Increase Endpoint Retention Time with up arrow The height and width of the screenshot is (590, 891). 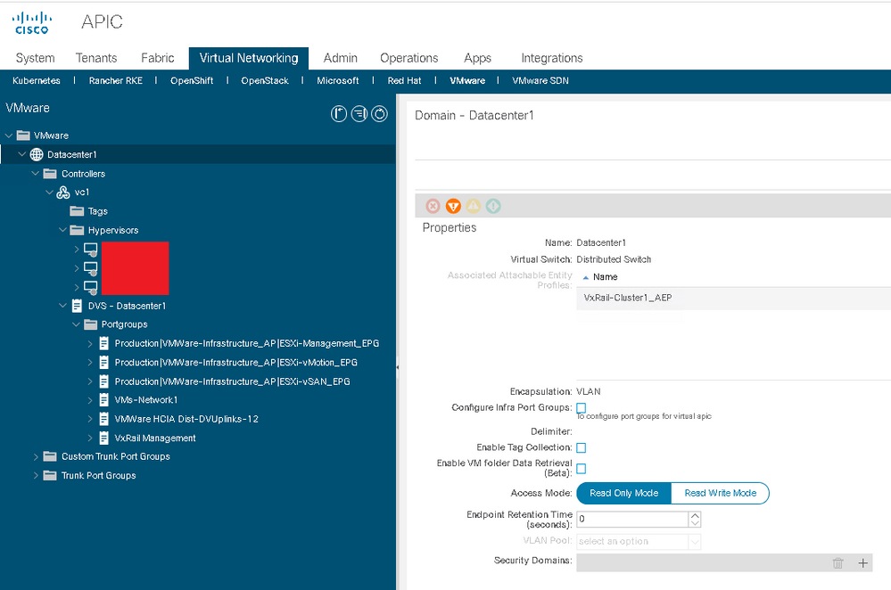pyautogui.click(x=695, y=516)
